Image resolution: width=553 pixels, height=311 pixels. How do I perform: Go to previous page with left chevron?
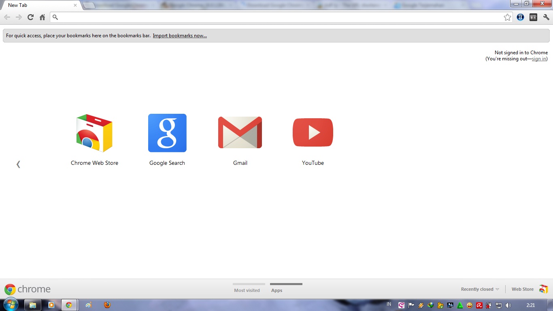click(18, 164)
